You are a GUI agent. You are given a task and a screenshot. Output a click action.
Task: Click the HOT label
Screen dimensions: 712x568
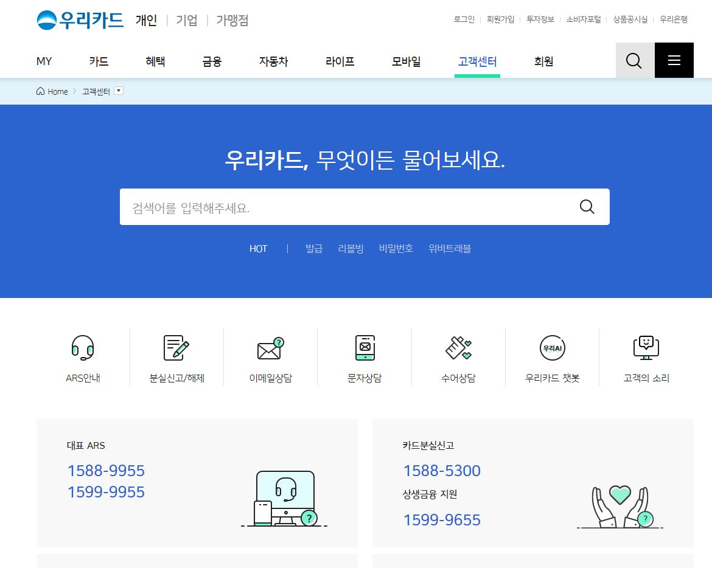pyautogui.click(x=259, y=249)
